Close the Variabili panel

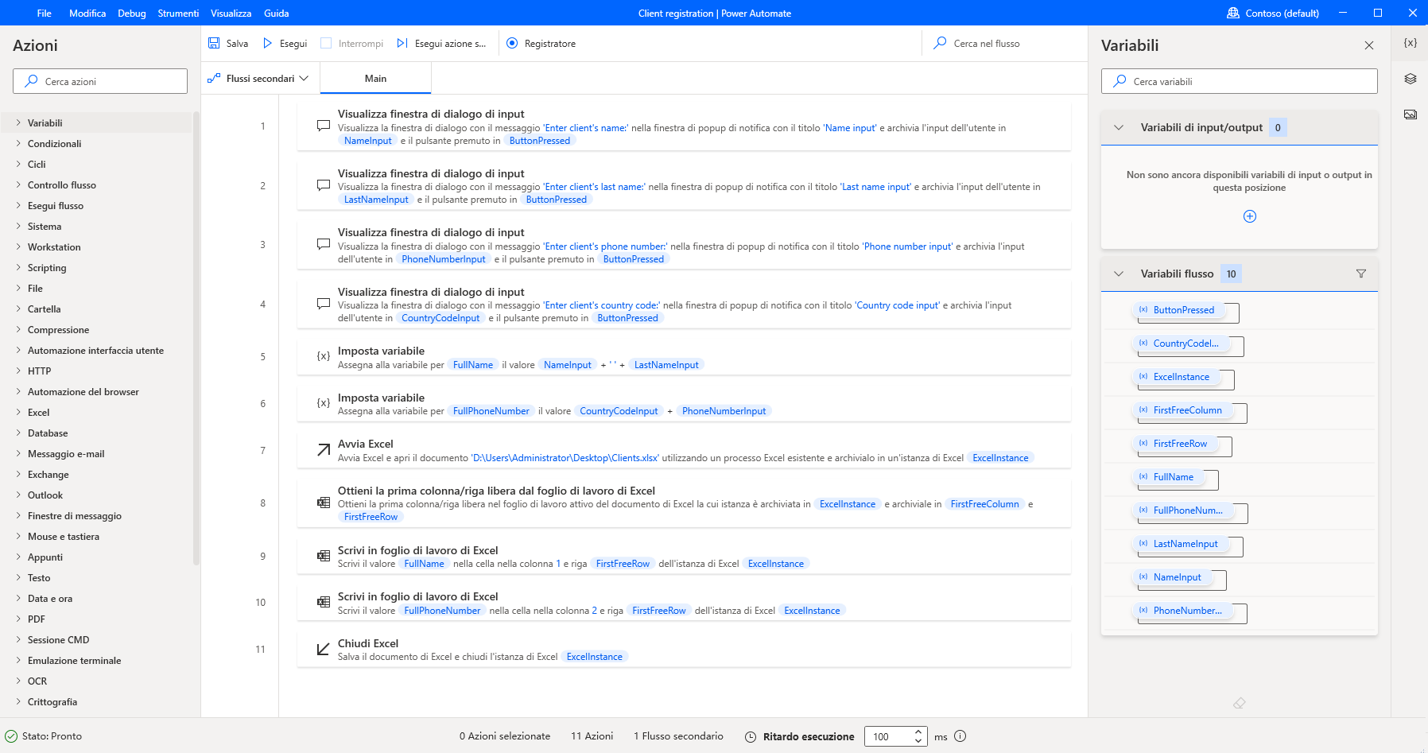tap(1369, 45)
